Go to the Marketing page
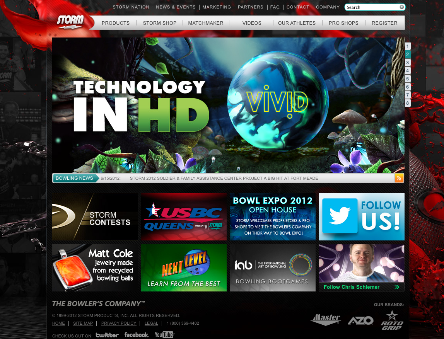Image resolution: width=444 pixels, height=339 pixels. pyautogui.click(x=217, y=7)
